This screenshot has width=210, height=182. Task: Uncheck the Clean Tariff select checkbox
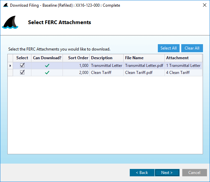[22, 72]
